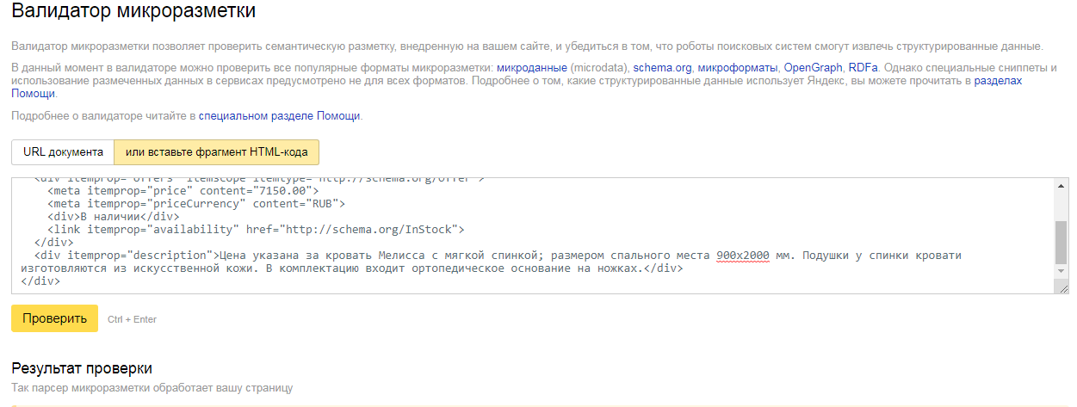This screenshot has width=1077, height=407.
Task: Click the textarea resize handle corner
Action: click(x=1063, y=289)
